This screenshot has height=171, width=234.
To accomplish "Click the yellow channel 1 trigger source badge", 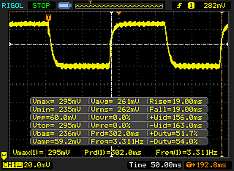I will [x=191, y=6].
